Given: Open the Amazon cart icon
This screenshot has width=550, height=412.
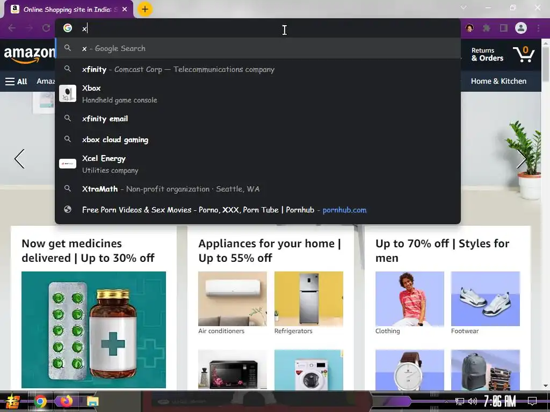Looking at the screenshot, I should (x=524, y=54).
